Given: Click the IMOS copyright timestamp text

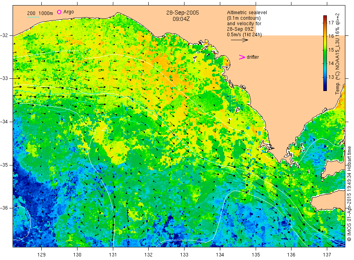Looking at the screenshot, I should (349, 193).
